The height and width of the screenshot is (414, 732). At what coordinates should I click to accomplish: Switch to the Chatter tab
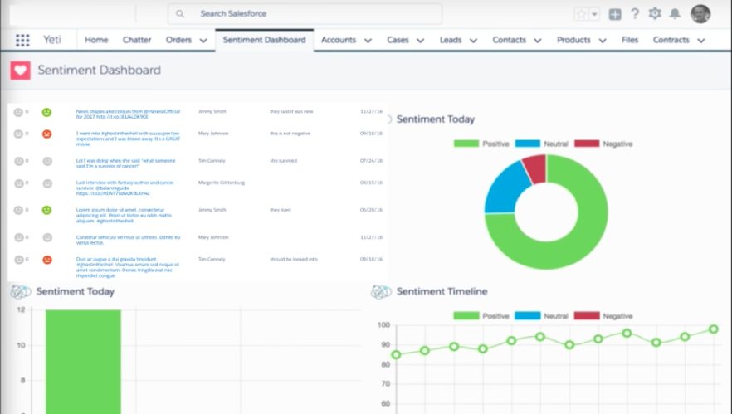coord(137,40)
